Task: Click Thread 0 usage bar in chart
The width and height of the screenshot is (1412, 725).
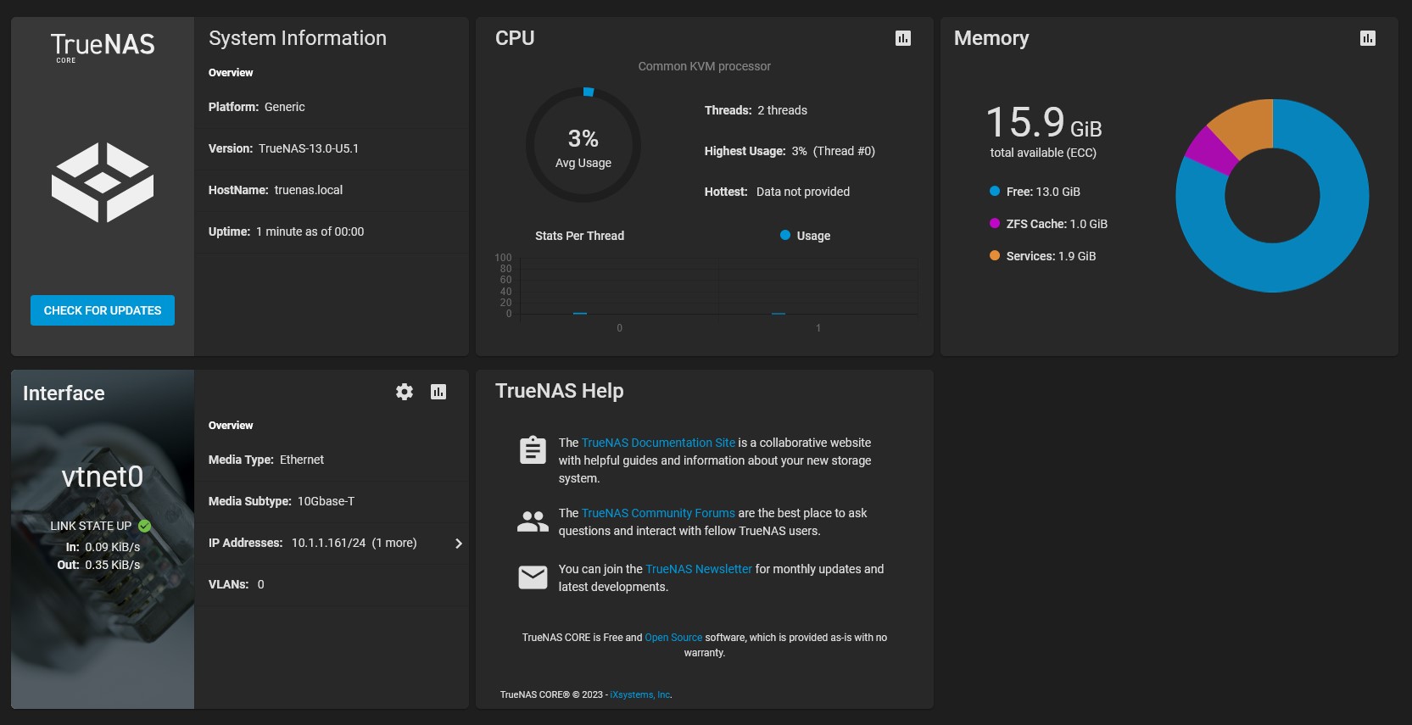Action: click(580, 313)
